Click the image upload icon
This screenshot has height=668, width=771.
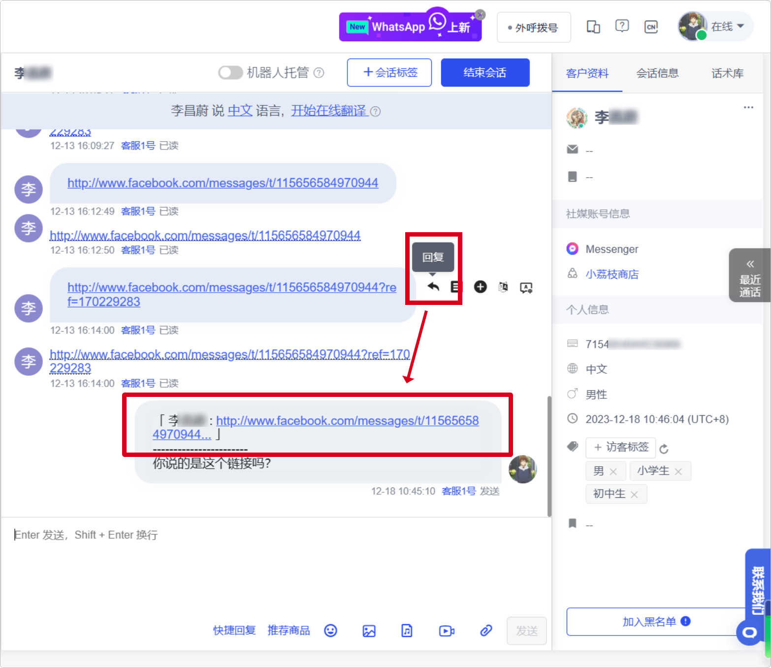(369, 631)
